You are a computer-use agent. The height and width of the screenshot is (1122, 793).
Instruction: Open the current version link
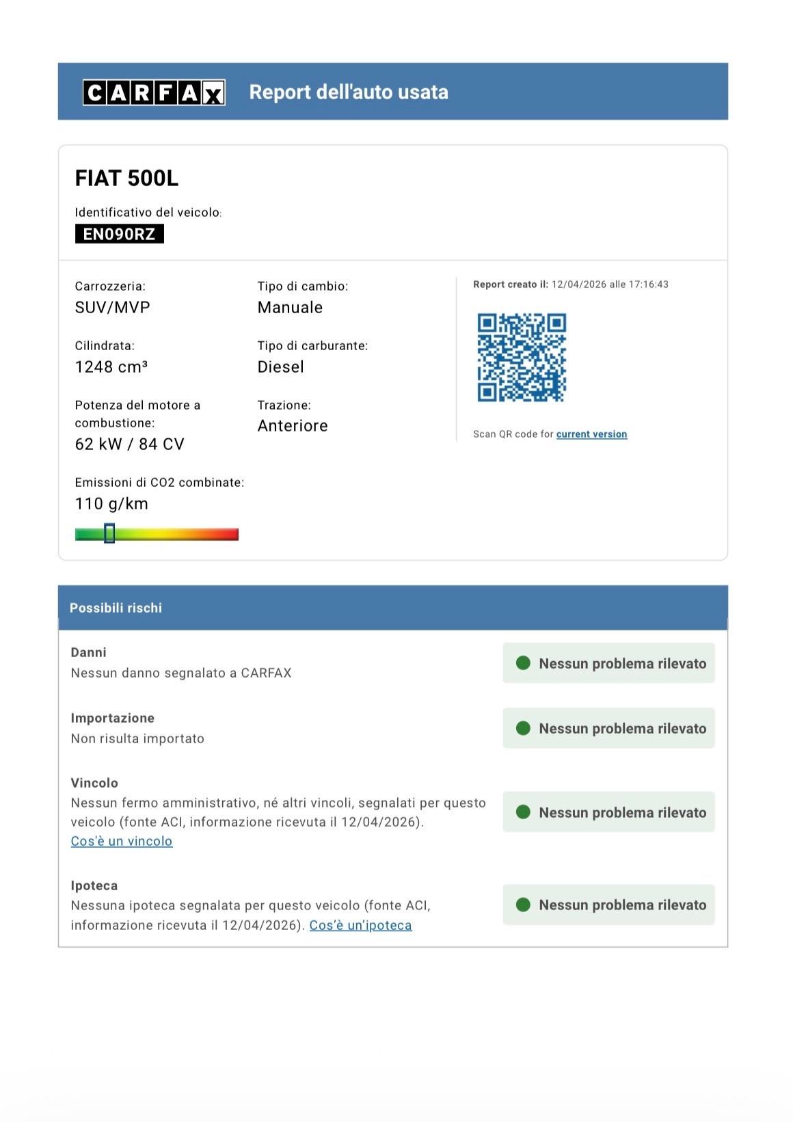click(591, 434)
